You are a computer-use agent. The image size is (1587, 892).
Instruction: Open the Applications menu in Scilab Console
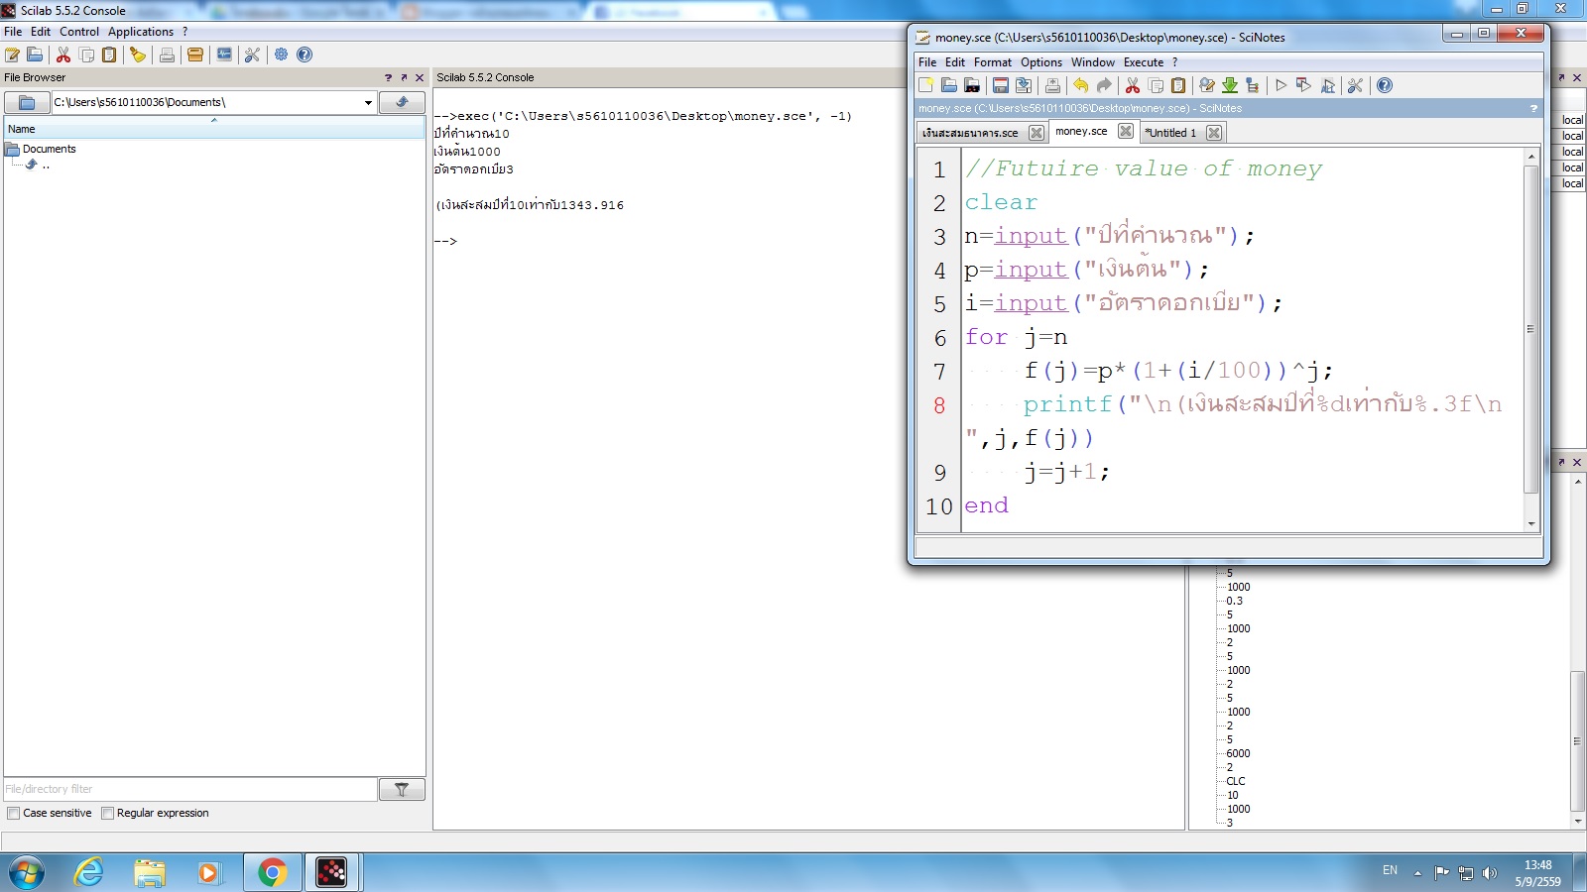click(x=141, y=32)
